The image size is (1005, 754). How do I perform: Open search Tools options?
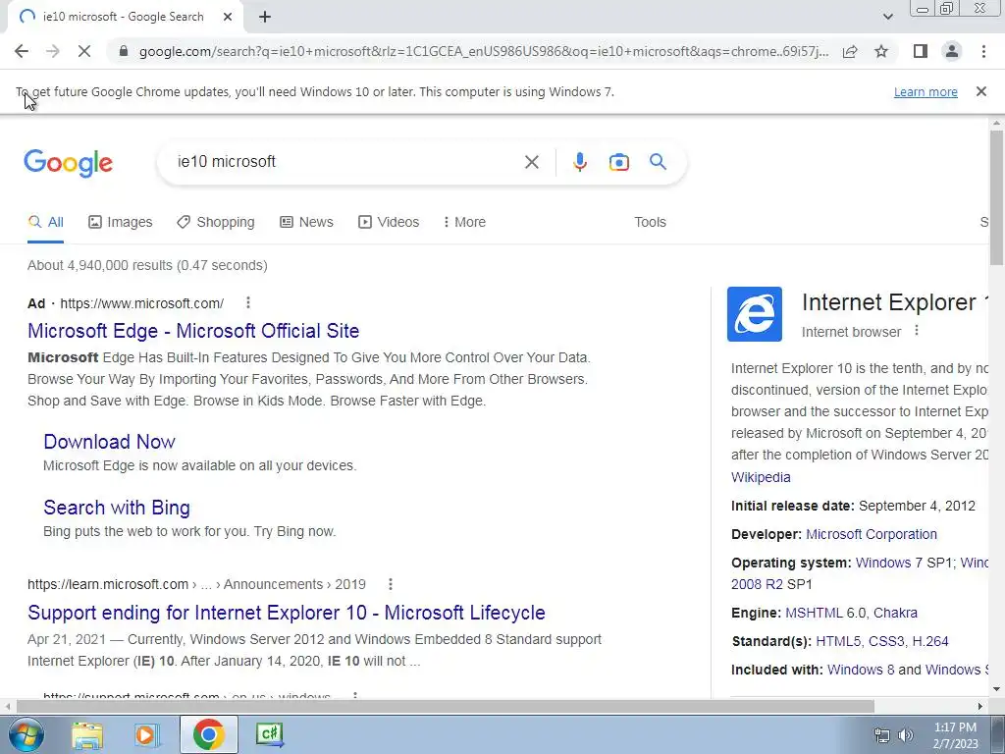[650, 222]
